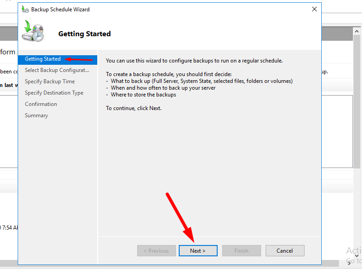Click the Finish button

point(241,251)
